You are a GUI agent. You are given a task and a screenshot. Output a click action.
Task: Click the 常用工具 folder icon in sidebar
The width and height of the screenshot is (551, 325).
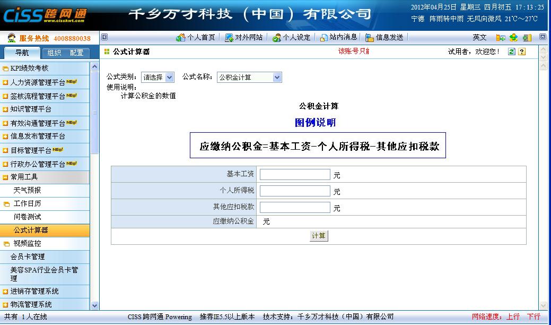[x=6, y=177]
